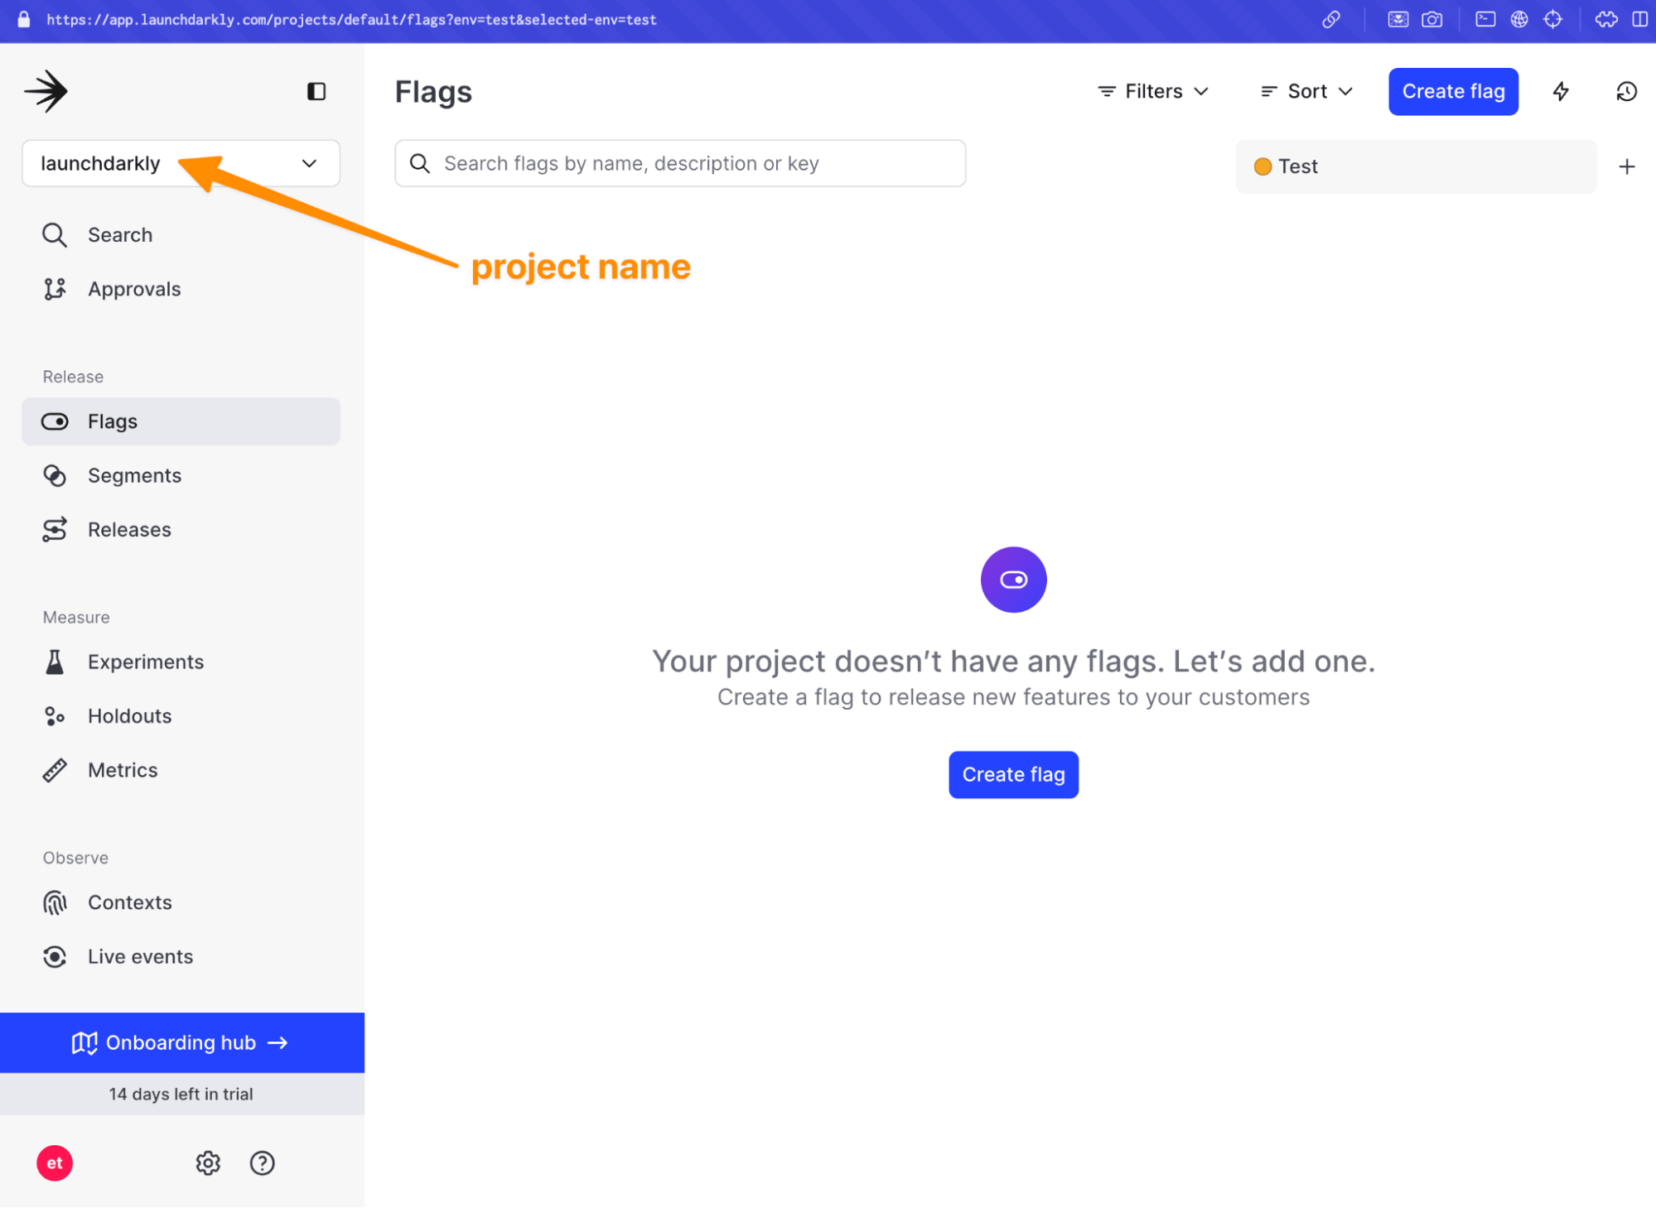Screen dimensions: 1656x1208
Task: Expand the Sort dropdown
Action: click(1306, 91)
